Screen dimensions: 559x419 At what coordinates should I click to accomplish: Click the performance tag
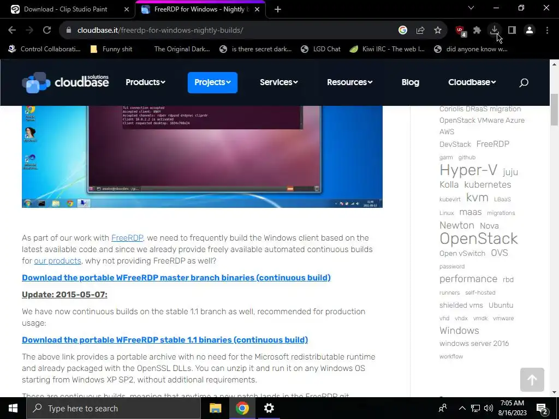click(x=468, y=279)
